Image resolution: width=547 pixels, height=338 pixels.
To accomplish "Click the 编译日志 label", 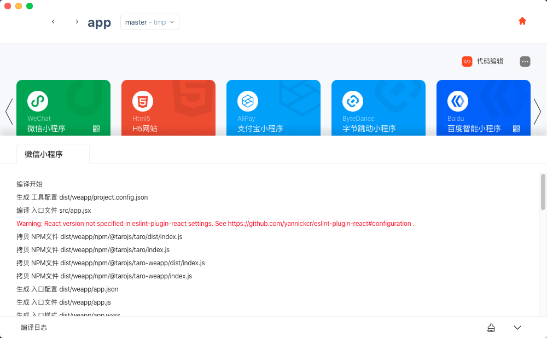I will point(34,328).
